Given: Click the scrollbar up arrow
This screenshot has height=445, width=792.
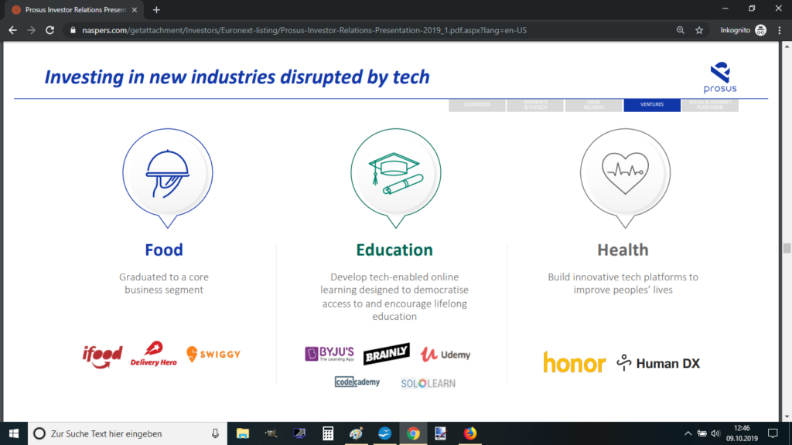Looking at the screenshot, I should coord(787,46).
